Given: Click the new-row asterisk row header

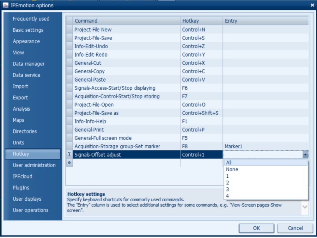Looking at the screenshot, I should click(69, 163).
